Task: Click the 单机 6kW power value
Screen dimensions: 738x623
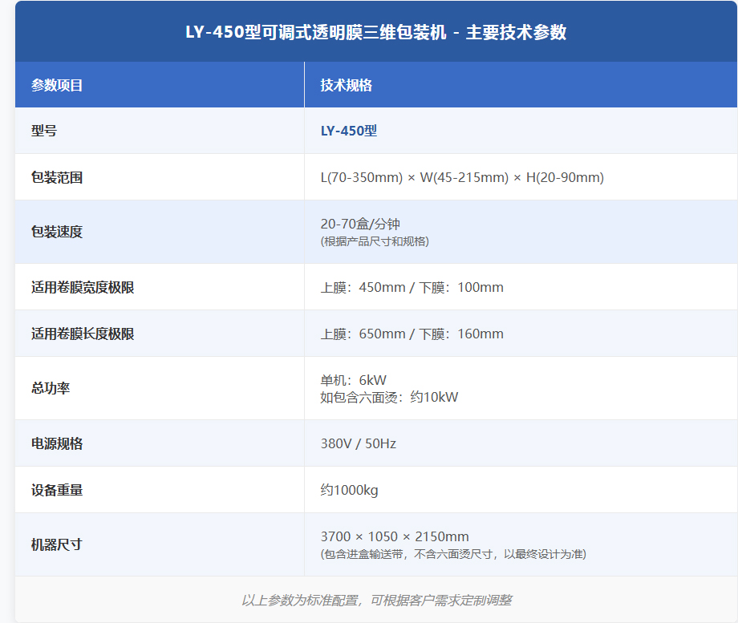Action: click(344, 378)
